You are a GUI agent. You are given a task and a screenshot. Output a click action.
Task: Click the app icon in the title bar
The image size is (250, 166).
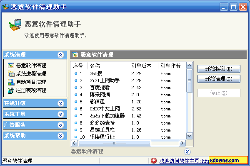coord(6,7)
